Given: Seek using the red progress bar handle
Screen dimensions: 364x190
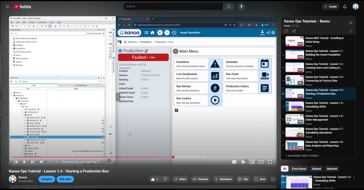Looking at the screenshot, I should point(173,157).
